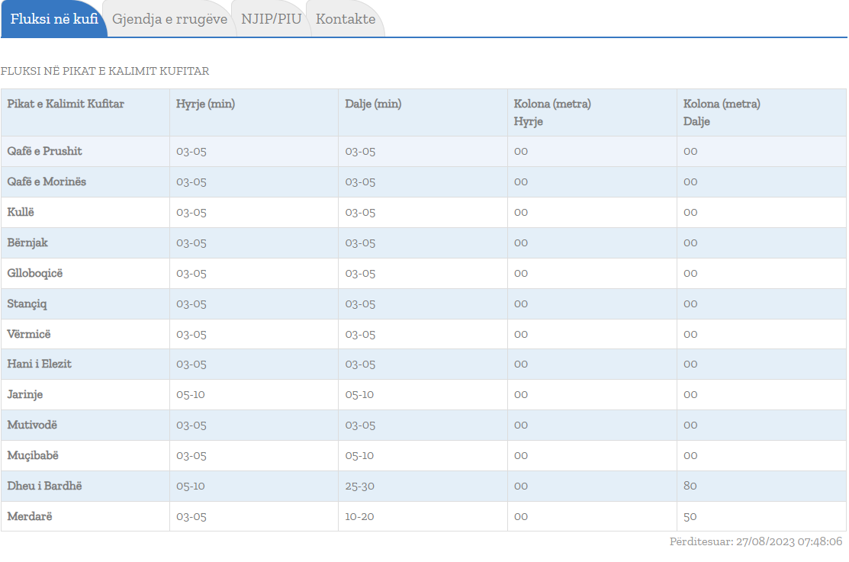Click Dheu i Bardhë exit queue value 80
Viewport: 849px width, 562px height.
[x=690, y=486]
